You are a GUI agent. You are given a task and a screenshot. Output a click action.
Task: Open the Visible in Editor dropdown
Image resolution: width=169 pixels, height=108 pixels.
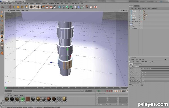[155, 73]
